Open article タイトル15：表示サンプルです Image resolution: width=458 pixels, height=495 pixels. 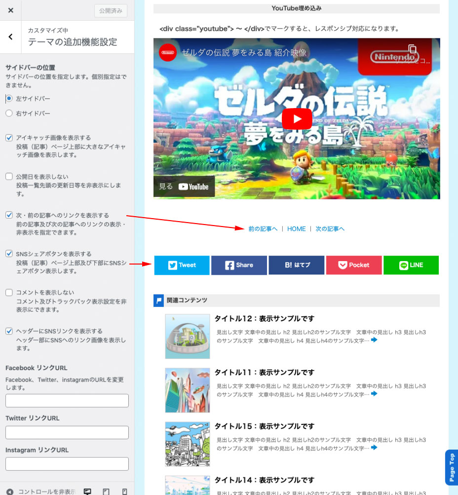[x=265, y=426]
